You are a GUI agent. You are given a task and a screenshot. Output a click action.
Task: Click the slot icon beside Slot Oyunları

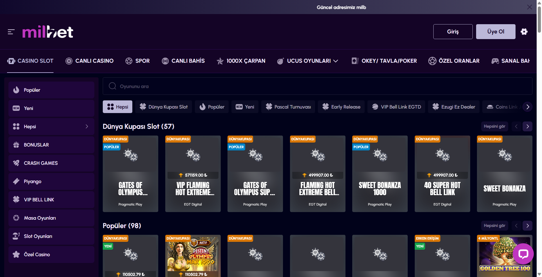point(16,236)
